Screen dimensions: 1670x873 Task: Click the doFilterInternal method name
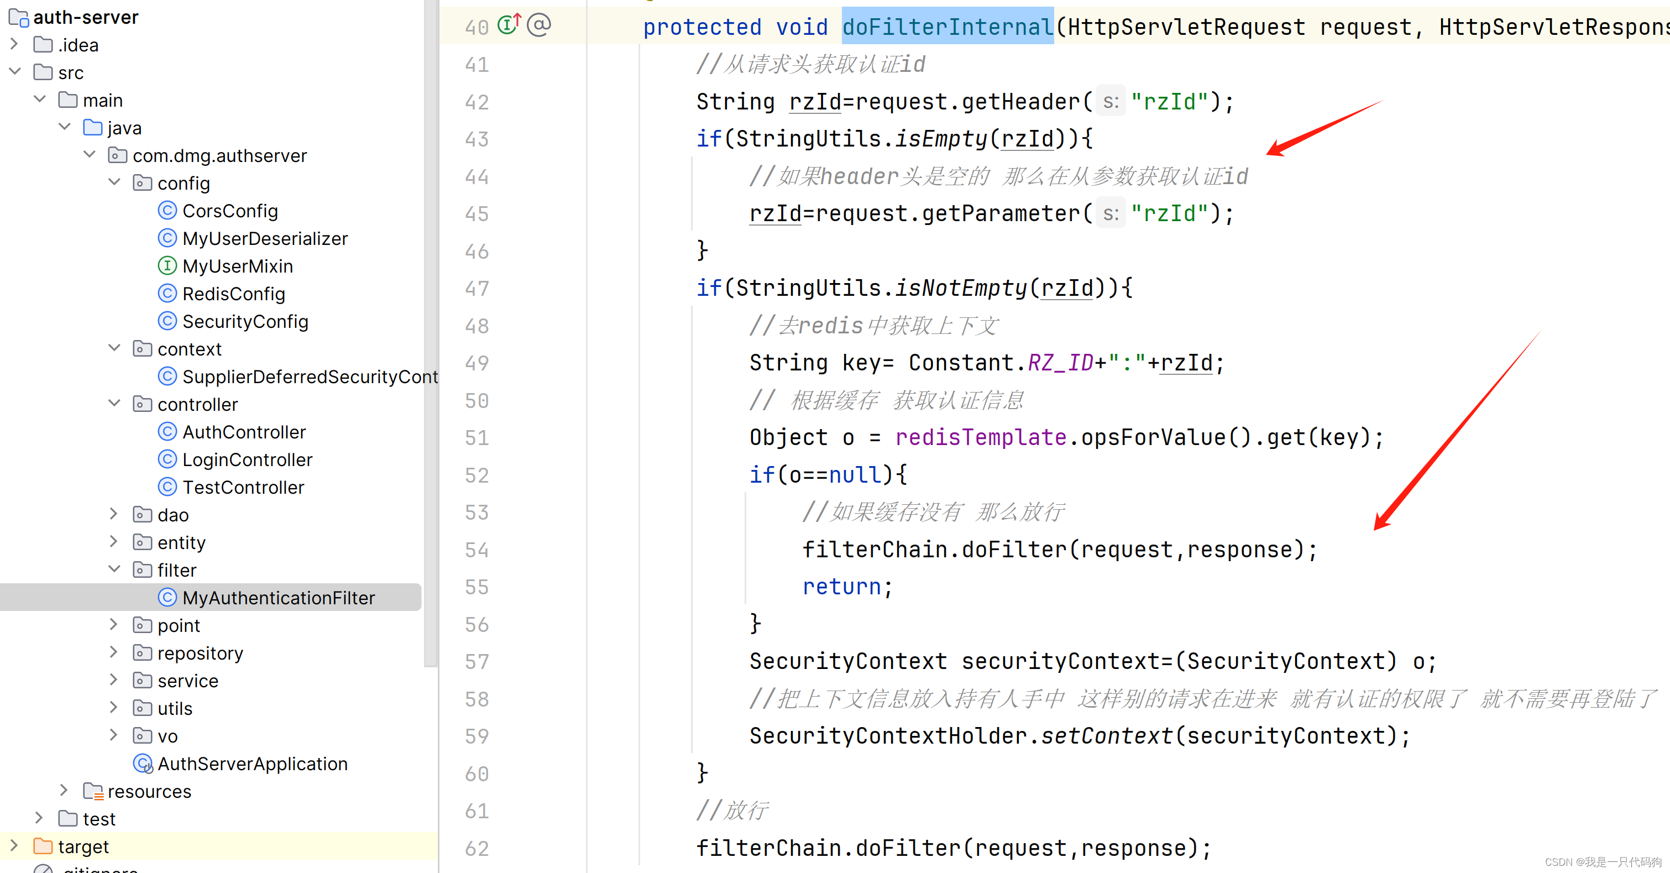click(947, 27)
